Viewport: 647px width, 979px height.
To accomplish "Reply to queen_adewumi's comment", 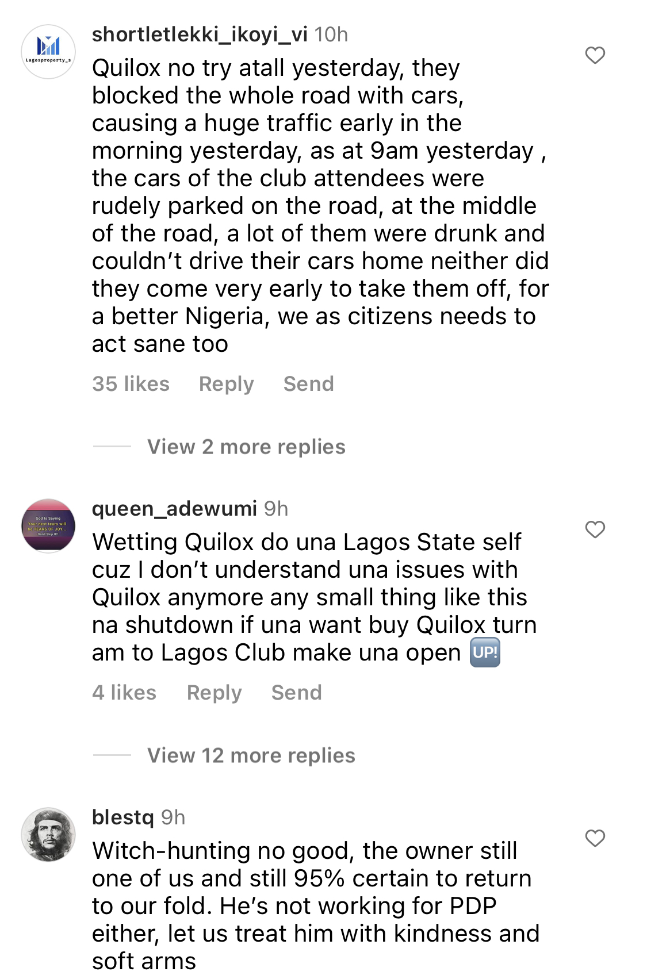I will click(214, 693).
